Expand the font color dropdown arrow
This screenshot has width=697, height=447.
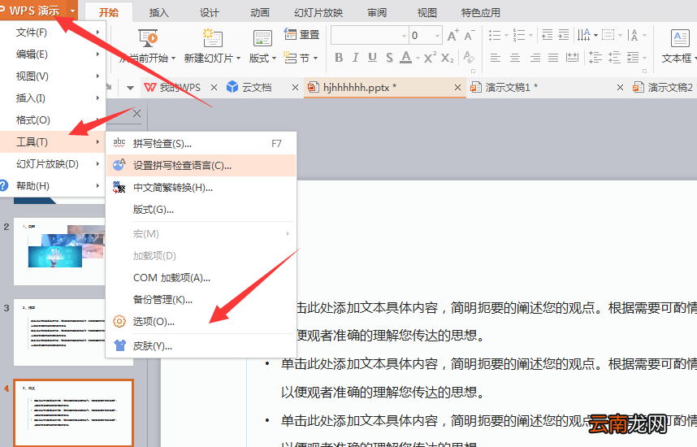pyautogui.click(x=418, y=59)
